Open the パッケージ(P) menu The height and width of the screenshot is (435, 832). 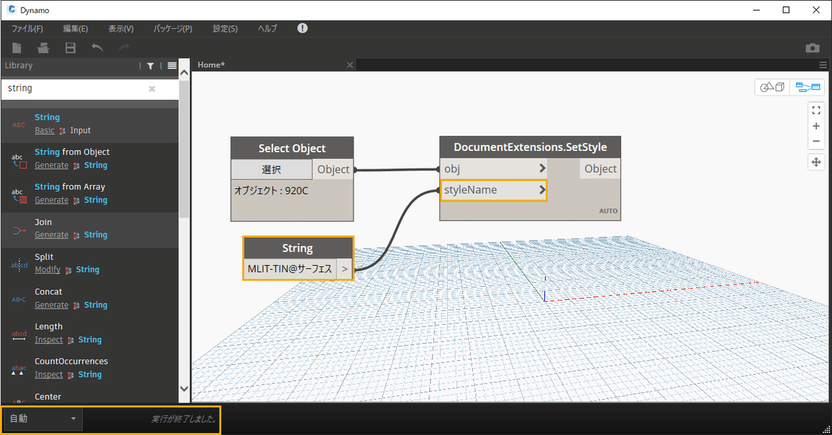click(x=173, y=29)
